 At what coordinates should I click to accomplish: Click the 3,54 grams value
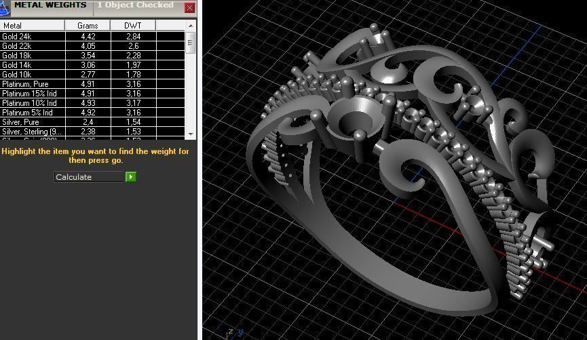point(88,56)
